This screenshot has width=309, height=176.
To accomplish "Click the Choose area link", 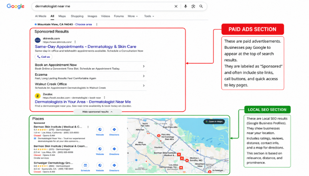I will [x=84, y=24].
